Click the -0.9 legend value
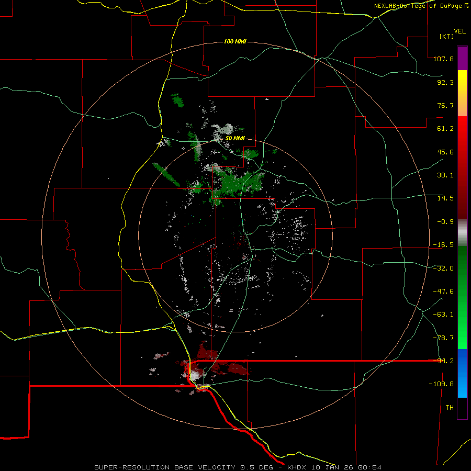471x471 pixels. pos(445,222)
